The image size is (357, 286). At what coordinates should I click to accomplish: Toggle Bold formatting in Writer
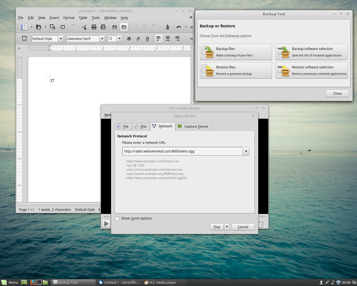(129, 39)
